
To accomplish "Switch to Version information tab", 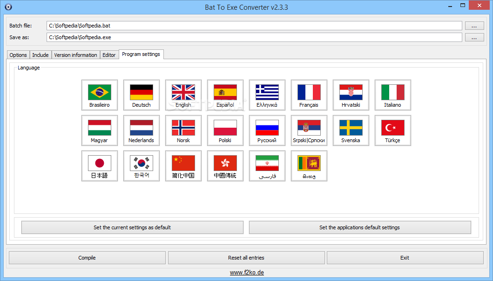I will coord(76,55).
